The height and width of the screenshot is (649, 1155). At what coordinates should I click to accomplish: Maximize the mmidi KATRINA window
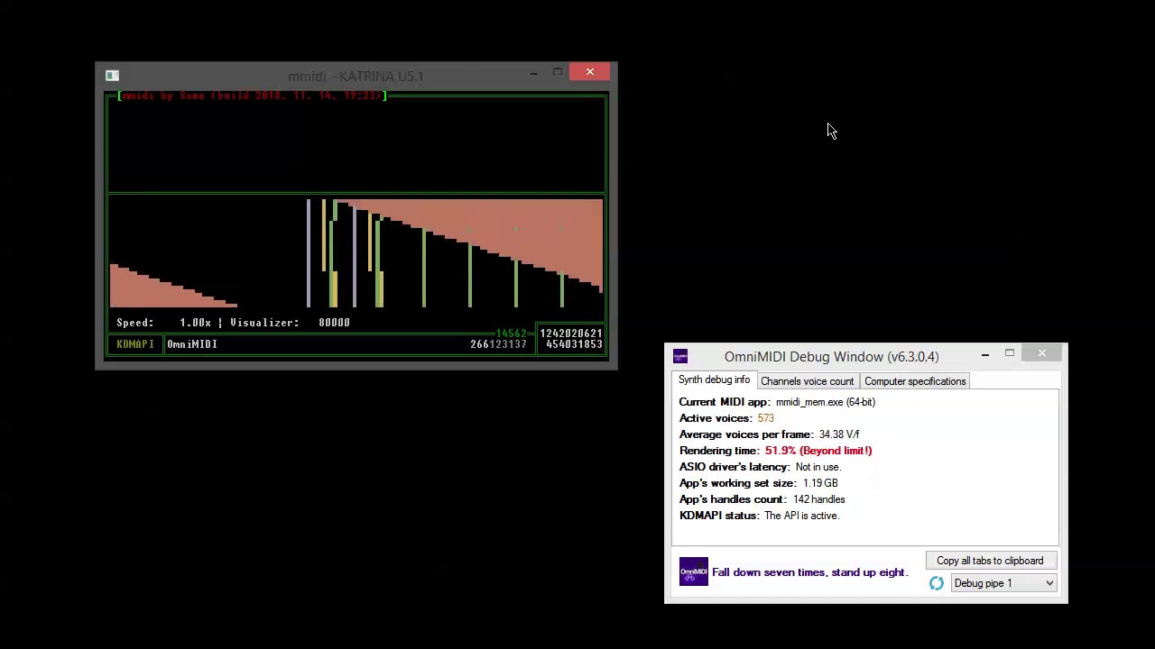pos(558,73)
